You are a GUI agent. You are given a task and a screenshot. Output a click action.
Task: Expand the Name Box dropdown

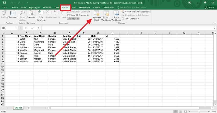point(16,28)
